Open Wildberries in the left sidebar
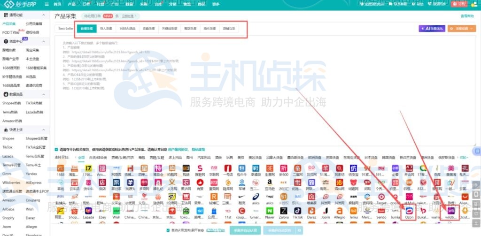Viewport: 481px width, 236px height. [11, 183]
